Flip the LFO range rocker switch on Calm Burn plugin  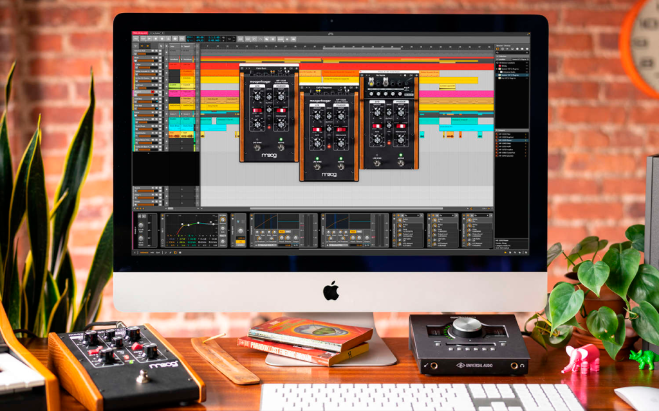coord(257,110)
